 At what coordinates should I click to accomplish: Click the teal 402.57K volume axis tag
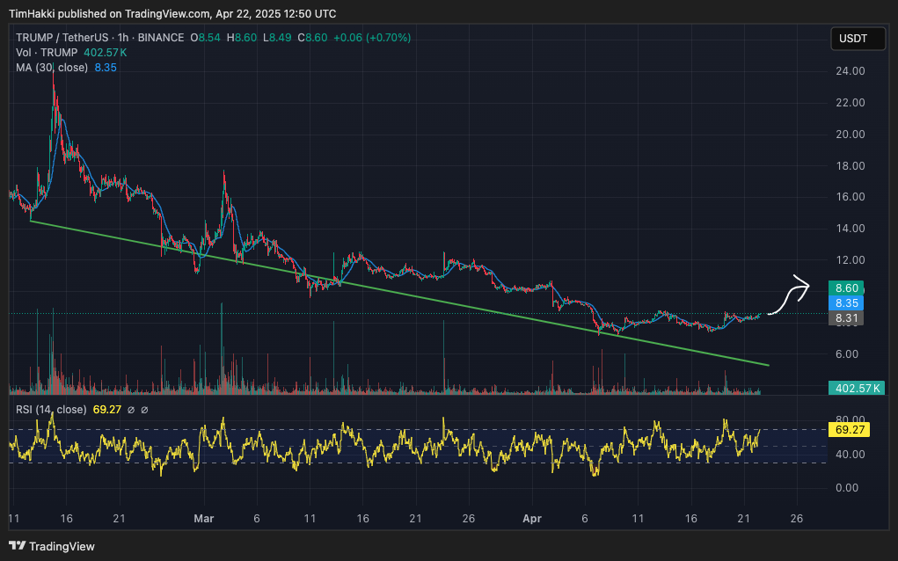857,388
